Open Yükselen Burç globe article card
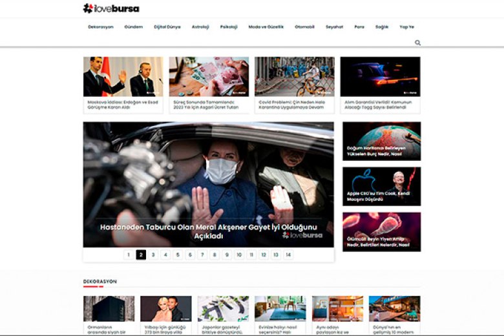Image resolution: width=504 pixels, height=336 pixels. click(x=381, y=141)
